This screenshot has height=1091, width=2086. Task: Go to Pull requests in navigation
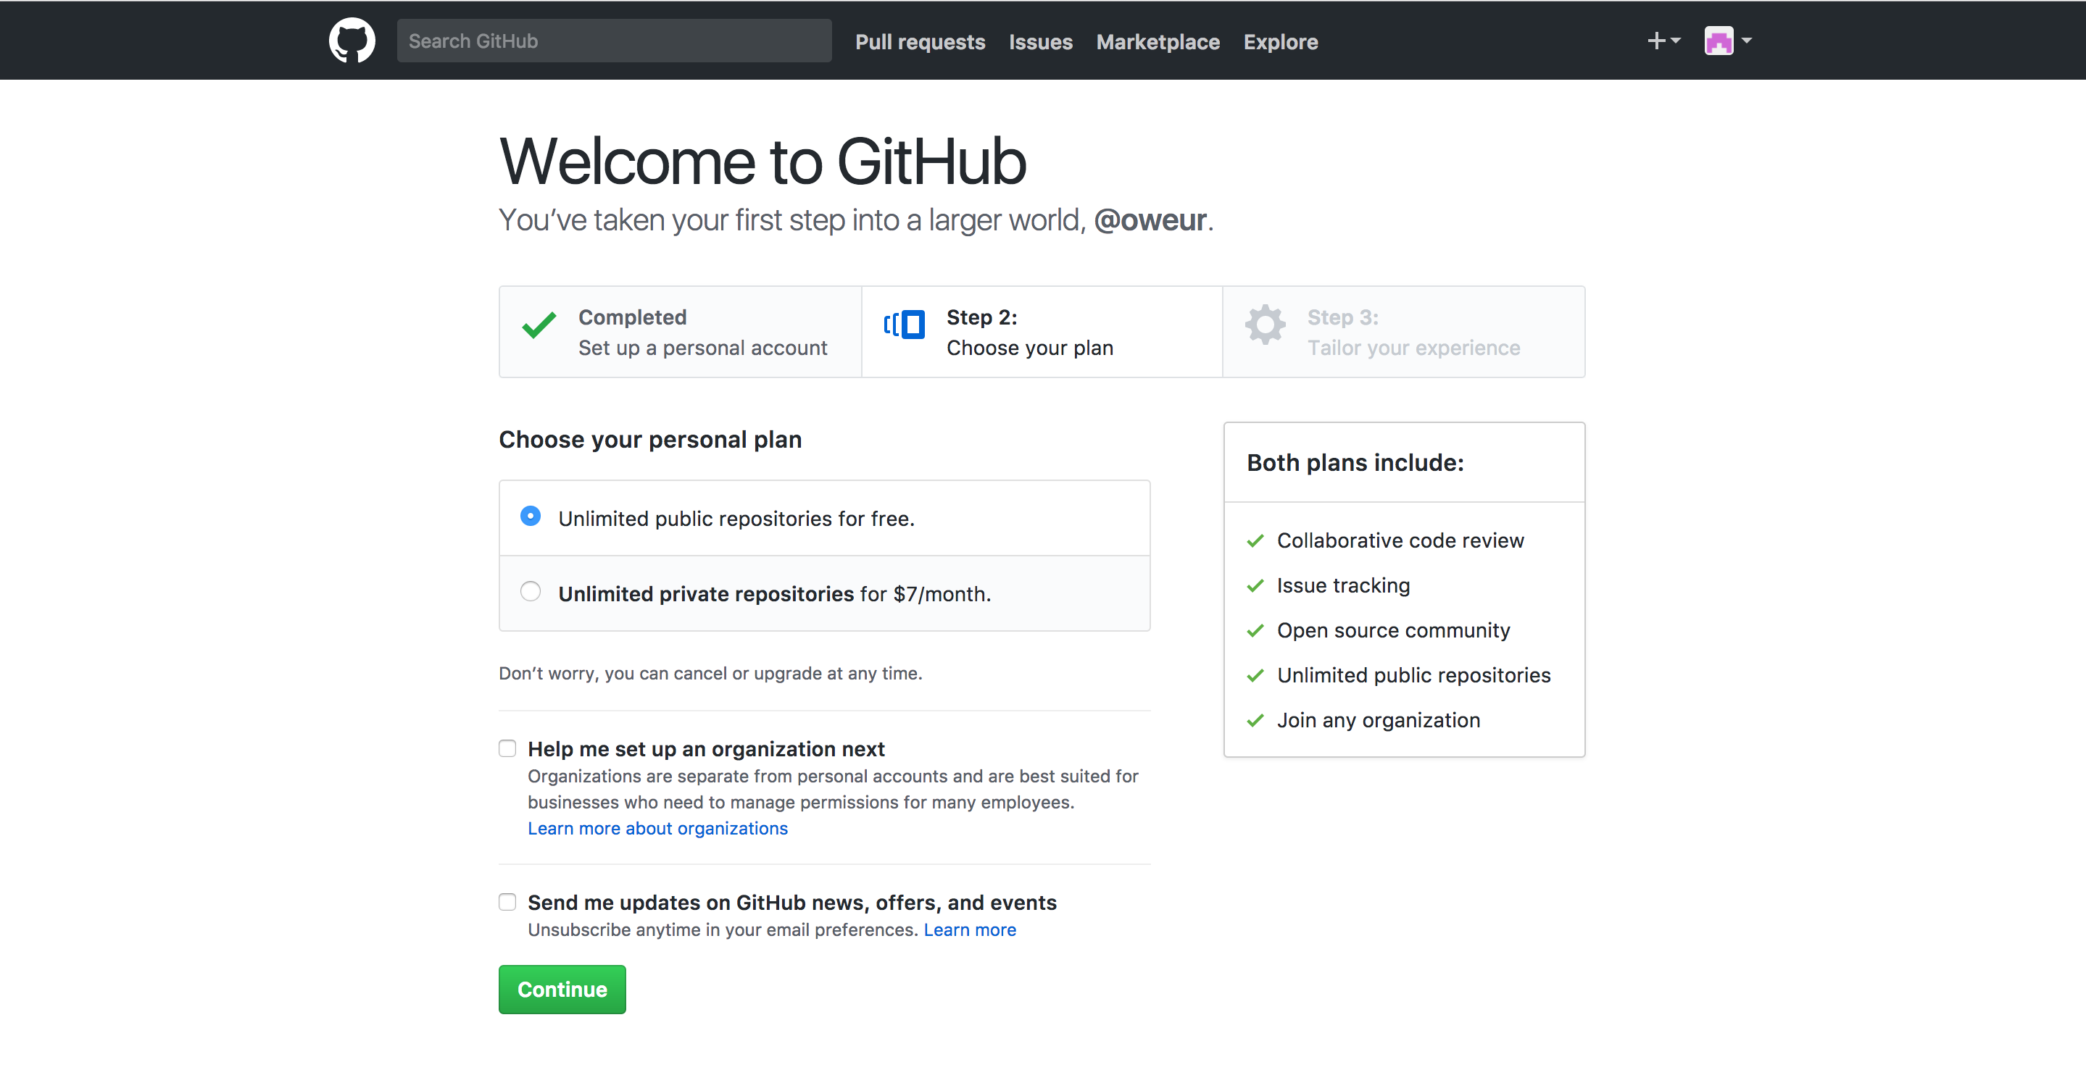[920, 41]
